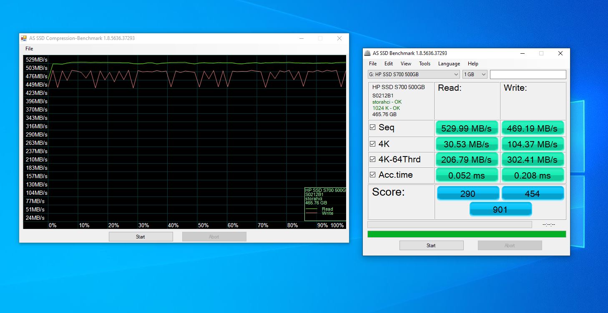Screen dimensions: 608x313
Task: Click the AS SSD Benchmark title bar icon
Action: pyautogui.click(x=367, y=53)
